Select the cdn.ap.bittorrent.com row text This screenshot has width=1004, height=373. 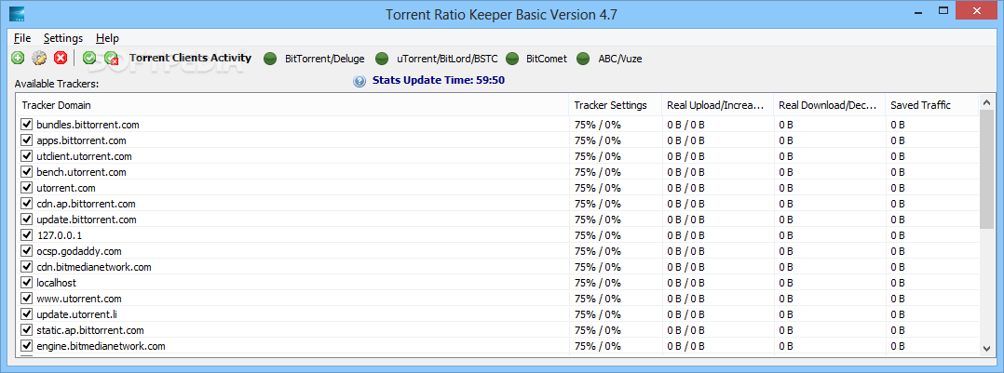[x=86, y=204]
